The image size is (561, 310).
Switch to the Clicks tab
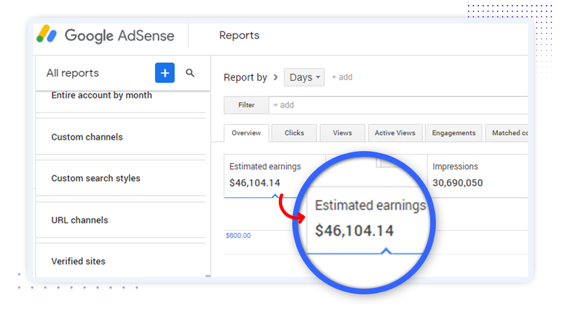pyautogui.click(x=294, y=133)
